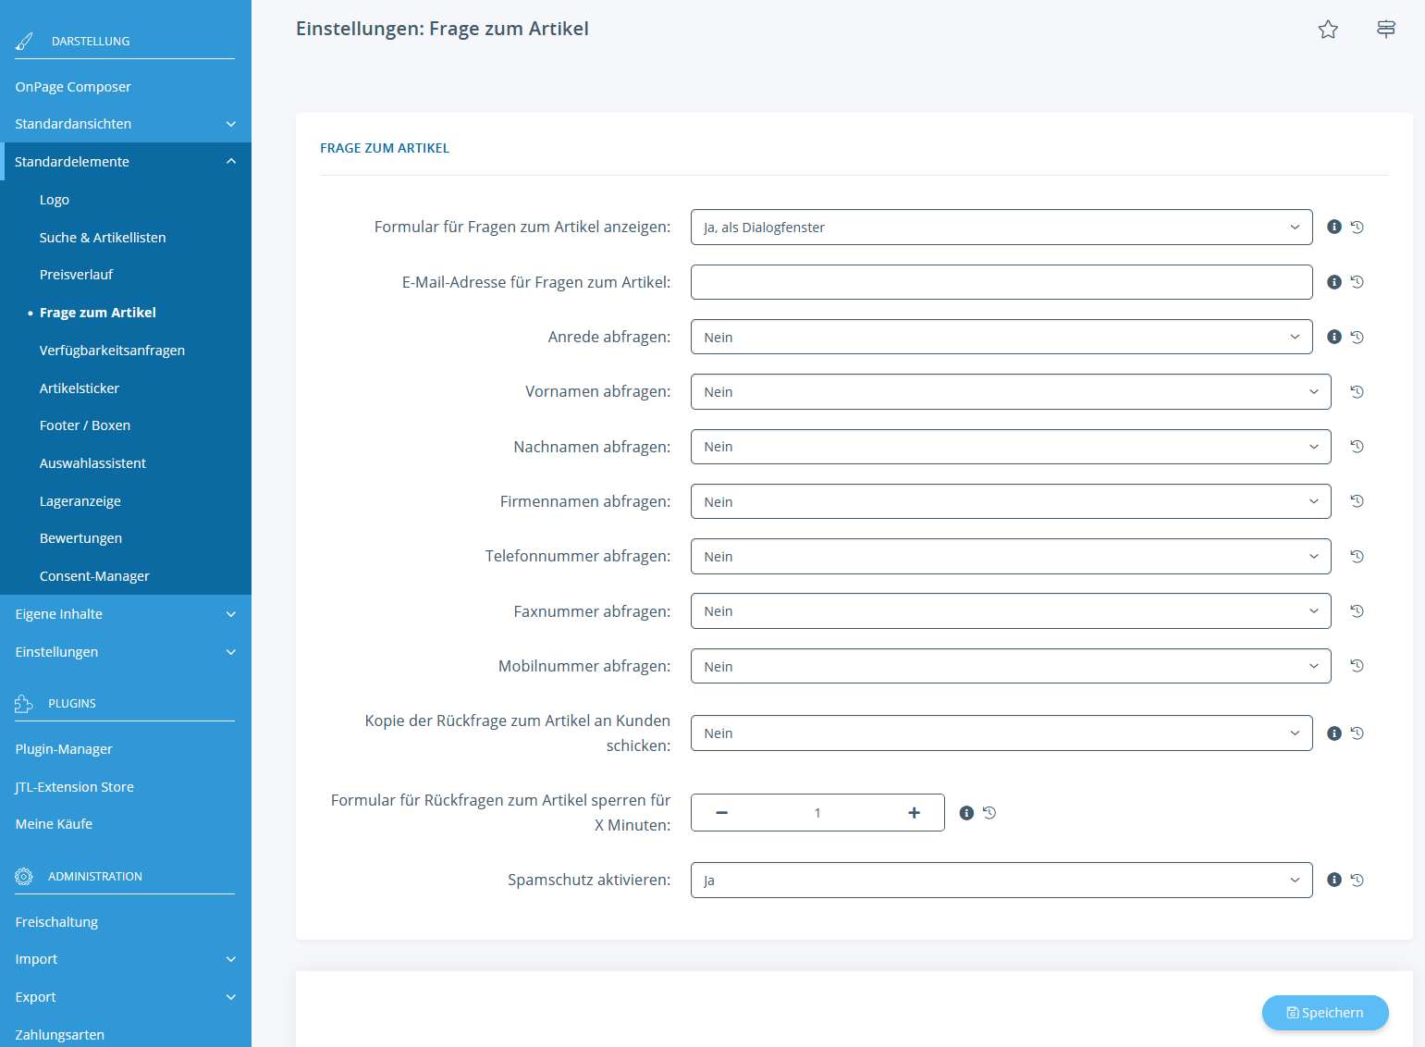This screenshot has height=1047, width=1425.
Task: Open the Nachnamen abfragen dropdown
Action: point(1010,447)
